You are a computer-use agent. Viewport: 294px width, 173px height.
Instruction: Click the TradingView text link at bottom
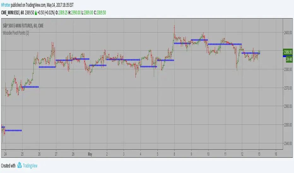33,165
